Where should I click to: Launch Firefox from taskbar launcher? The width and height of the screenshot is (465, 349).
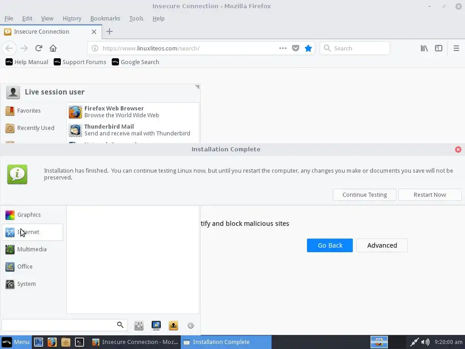(52, 342)
